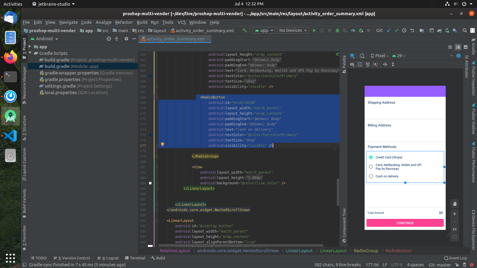The width and height of the screenshot is (477, 268).
Task: Open the Pixel device dropdown
Action: click(x=380, y=56)
